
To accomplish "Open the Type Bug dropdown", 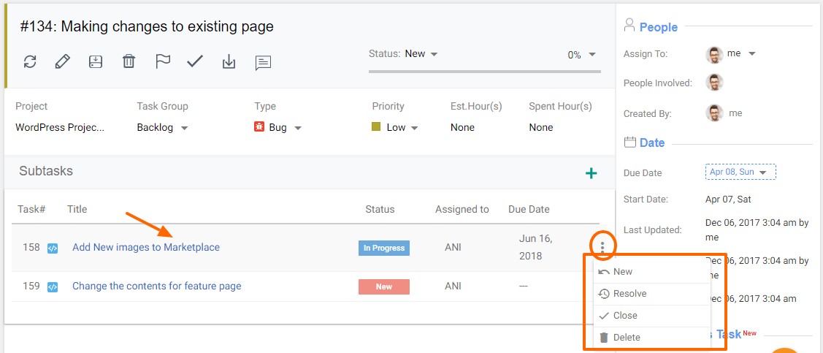I will 285,127.
